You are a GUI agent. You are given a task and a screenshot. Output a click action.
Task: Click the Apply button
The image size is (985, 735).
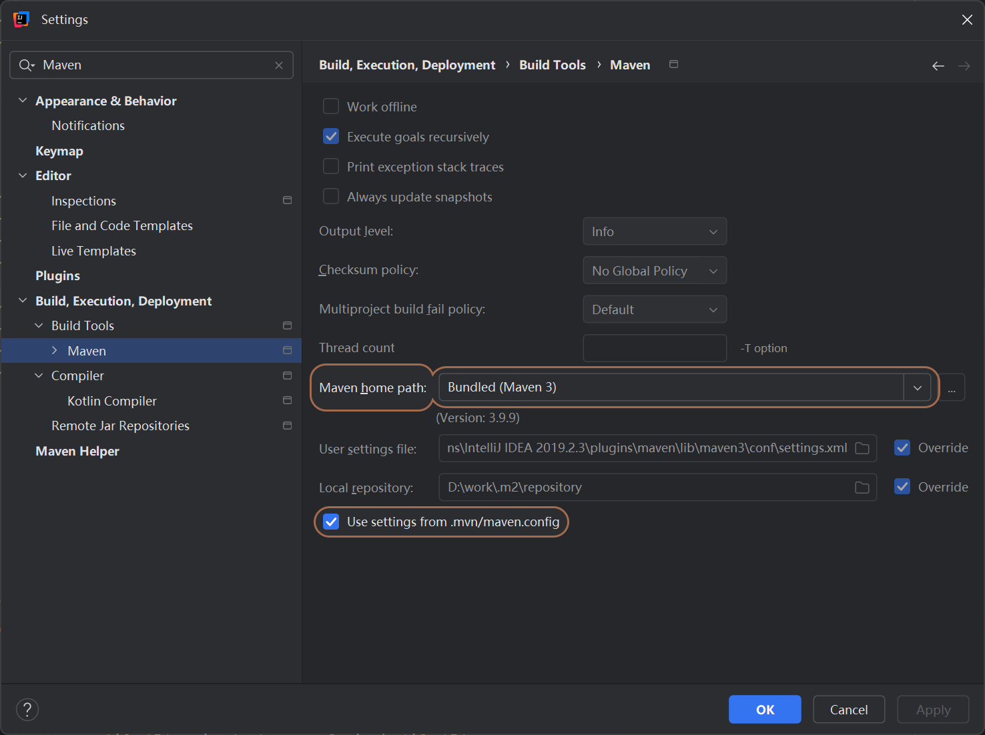[933, 710]
